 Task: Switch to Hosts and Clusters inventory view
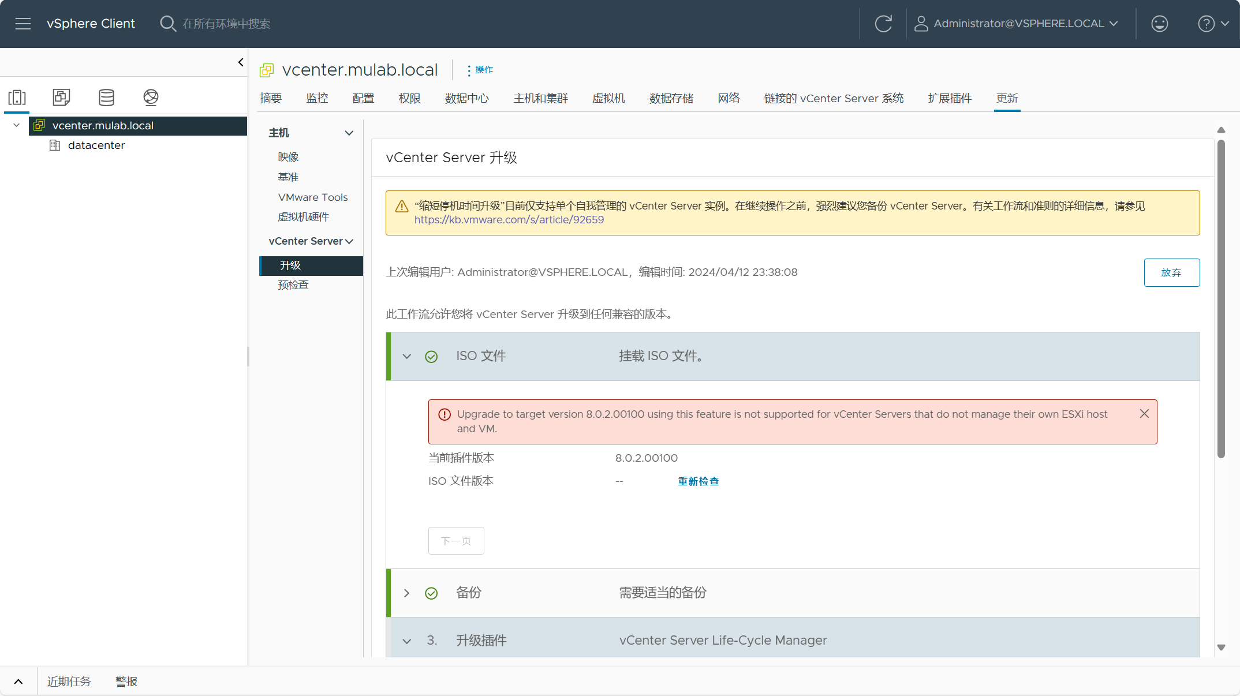coord(17,97)
